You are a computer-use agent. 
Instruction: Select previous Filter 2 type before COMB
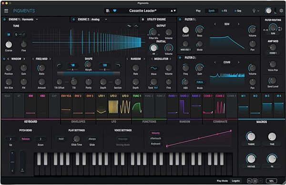point(215,62)
